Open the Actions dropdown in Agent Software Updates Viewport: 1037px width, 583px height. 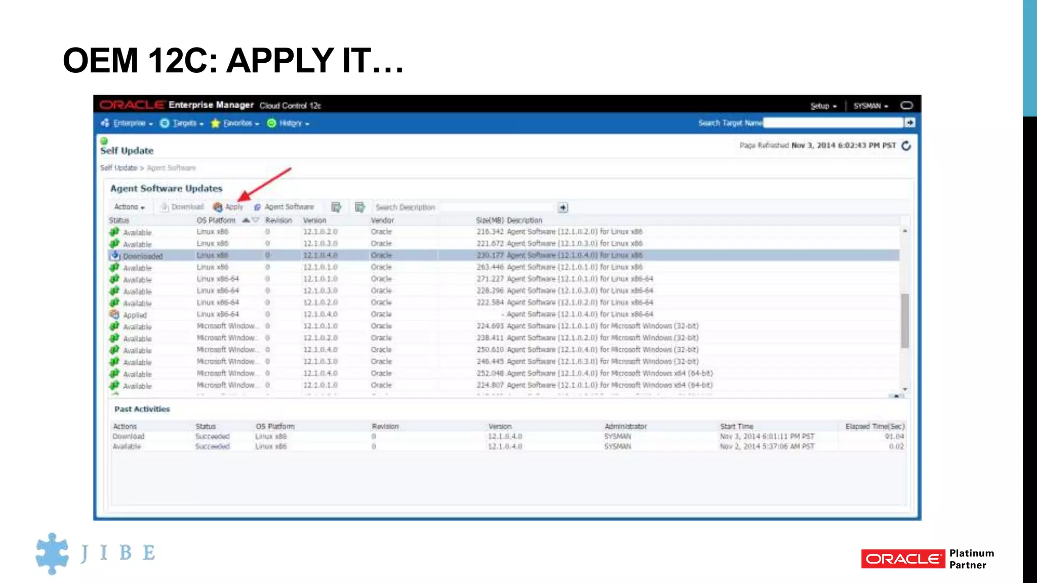point(129,207)
